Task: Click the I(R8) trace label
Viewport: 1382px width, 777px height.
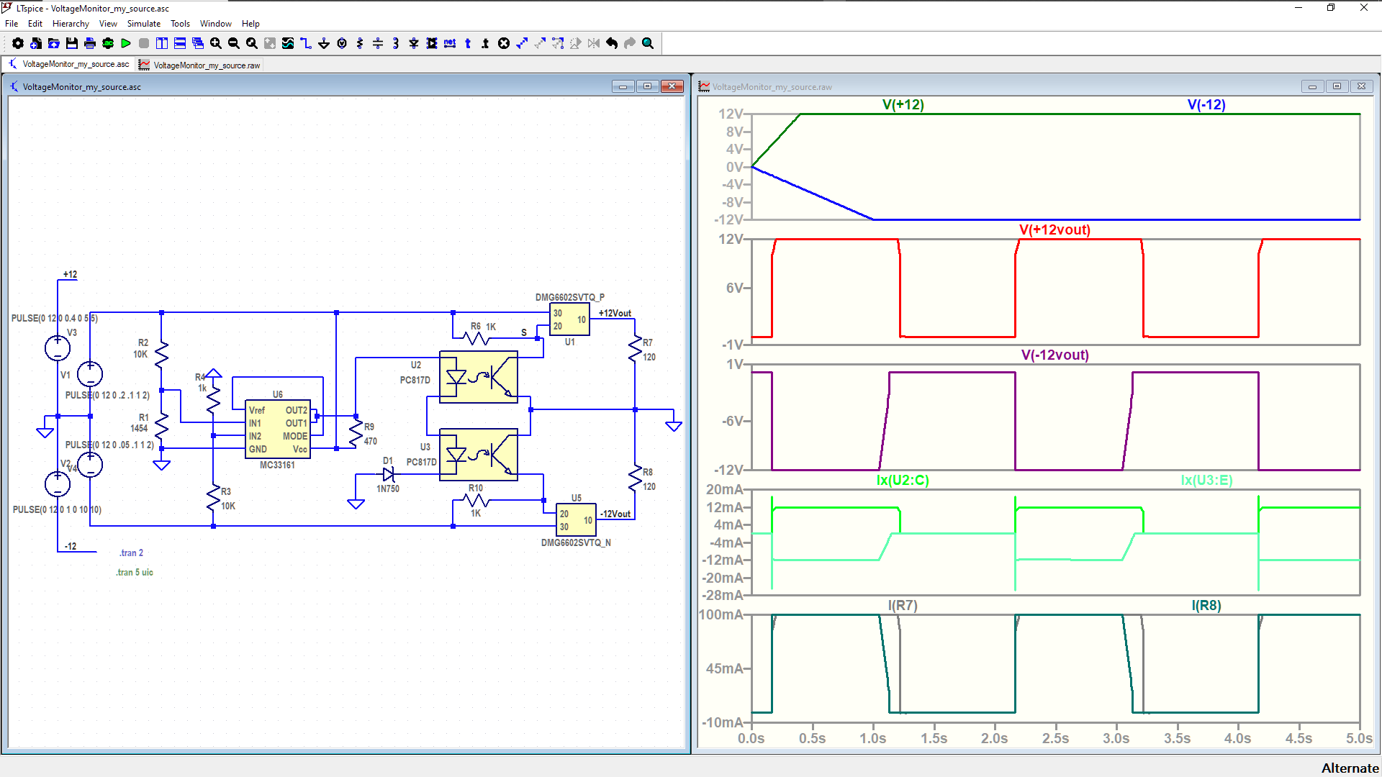Action: (1206, 605)
